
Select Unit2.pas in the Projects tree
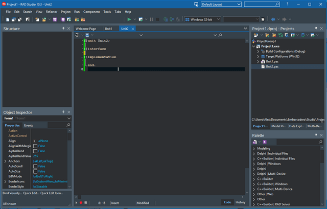click(x=272, y=66)
